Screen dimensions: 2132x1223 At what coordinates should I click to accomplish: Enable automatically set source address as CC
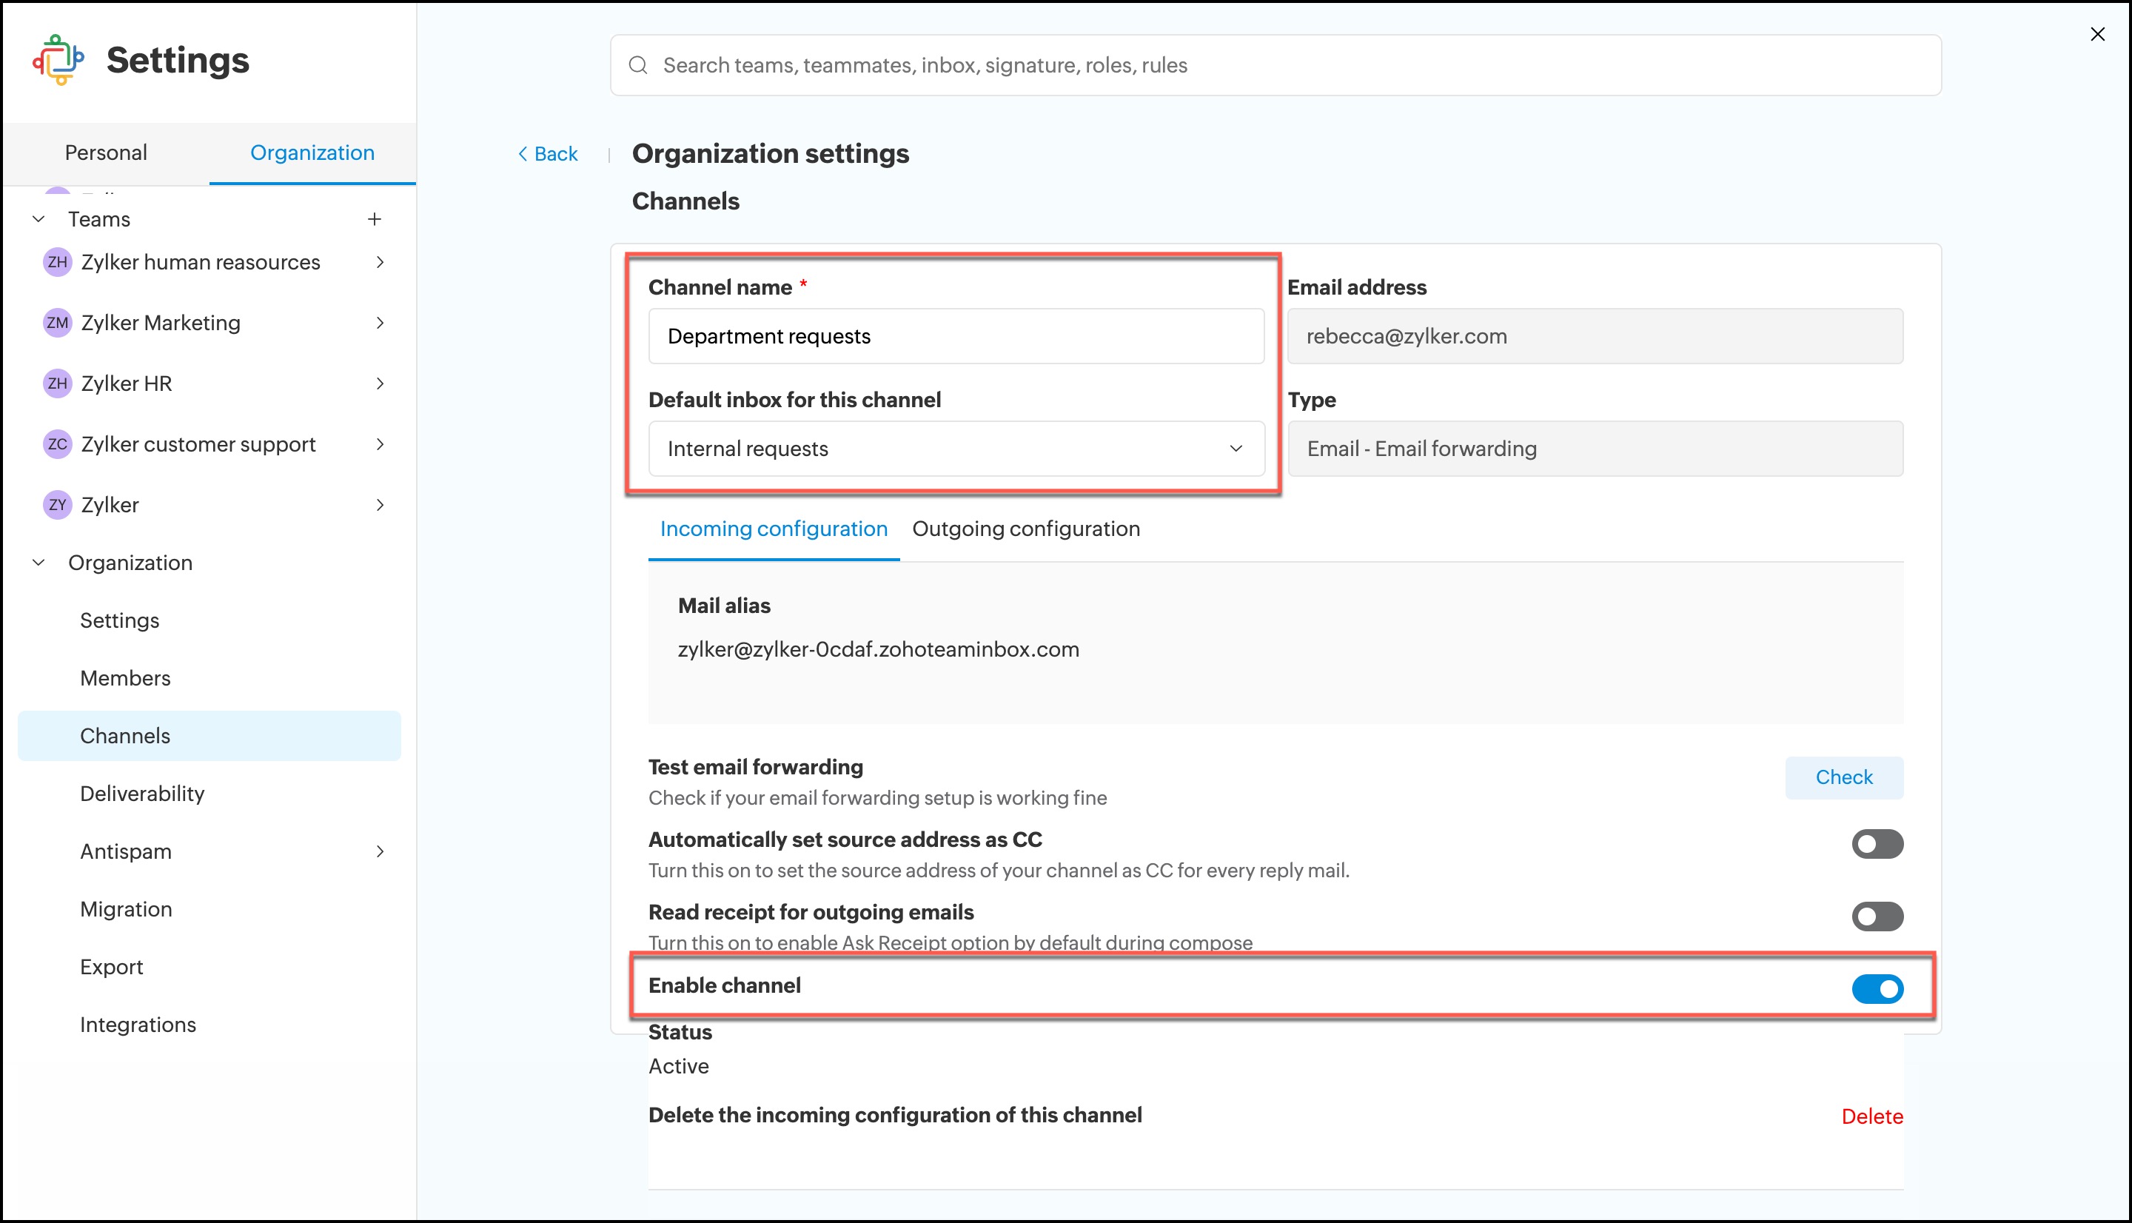click(x=1877, y=844)
